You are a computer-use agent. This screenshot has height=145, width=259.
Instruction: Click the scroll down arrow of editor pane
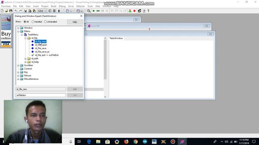coord(105,97)
